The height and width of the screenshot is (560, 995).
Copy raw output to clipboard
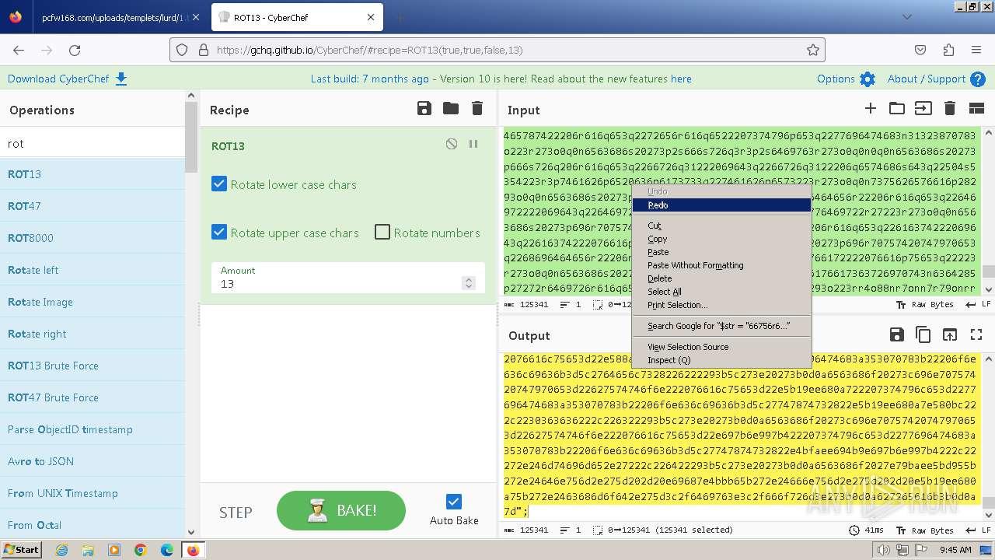point(923,334)
